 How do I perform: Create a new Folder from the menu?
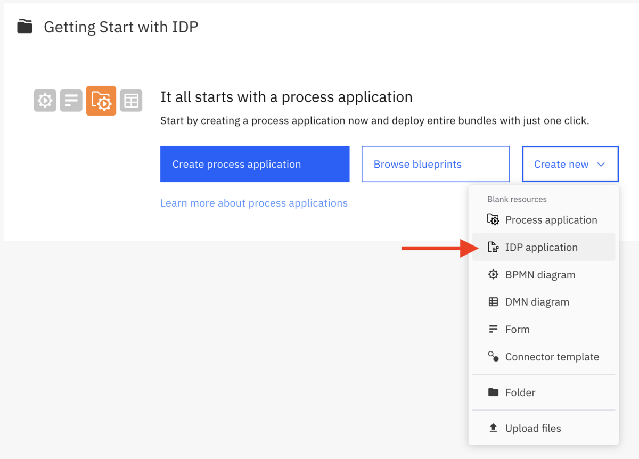click(x=544, y=392)
